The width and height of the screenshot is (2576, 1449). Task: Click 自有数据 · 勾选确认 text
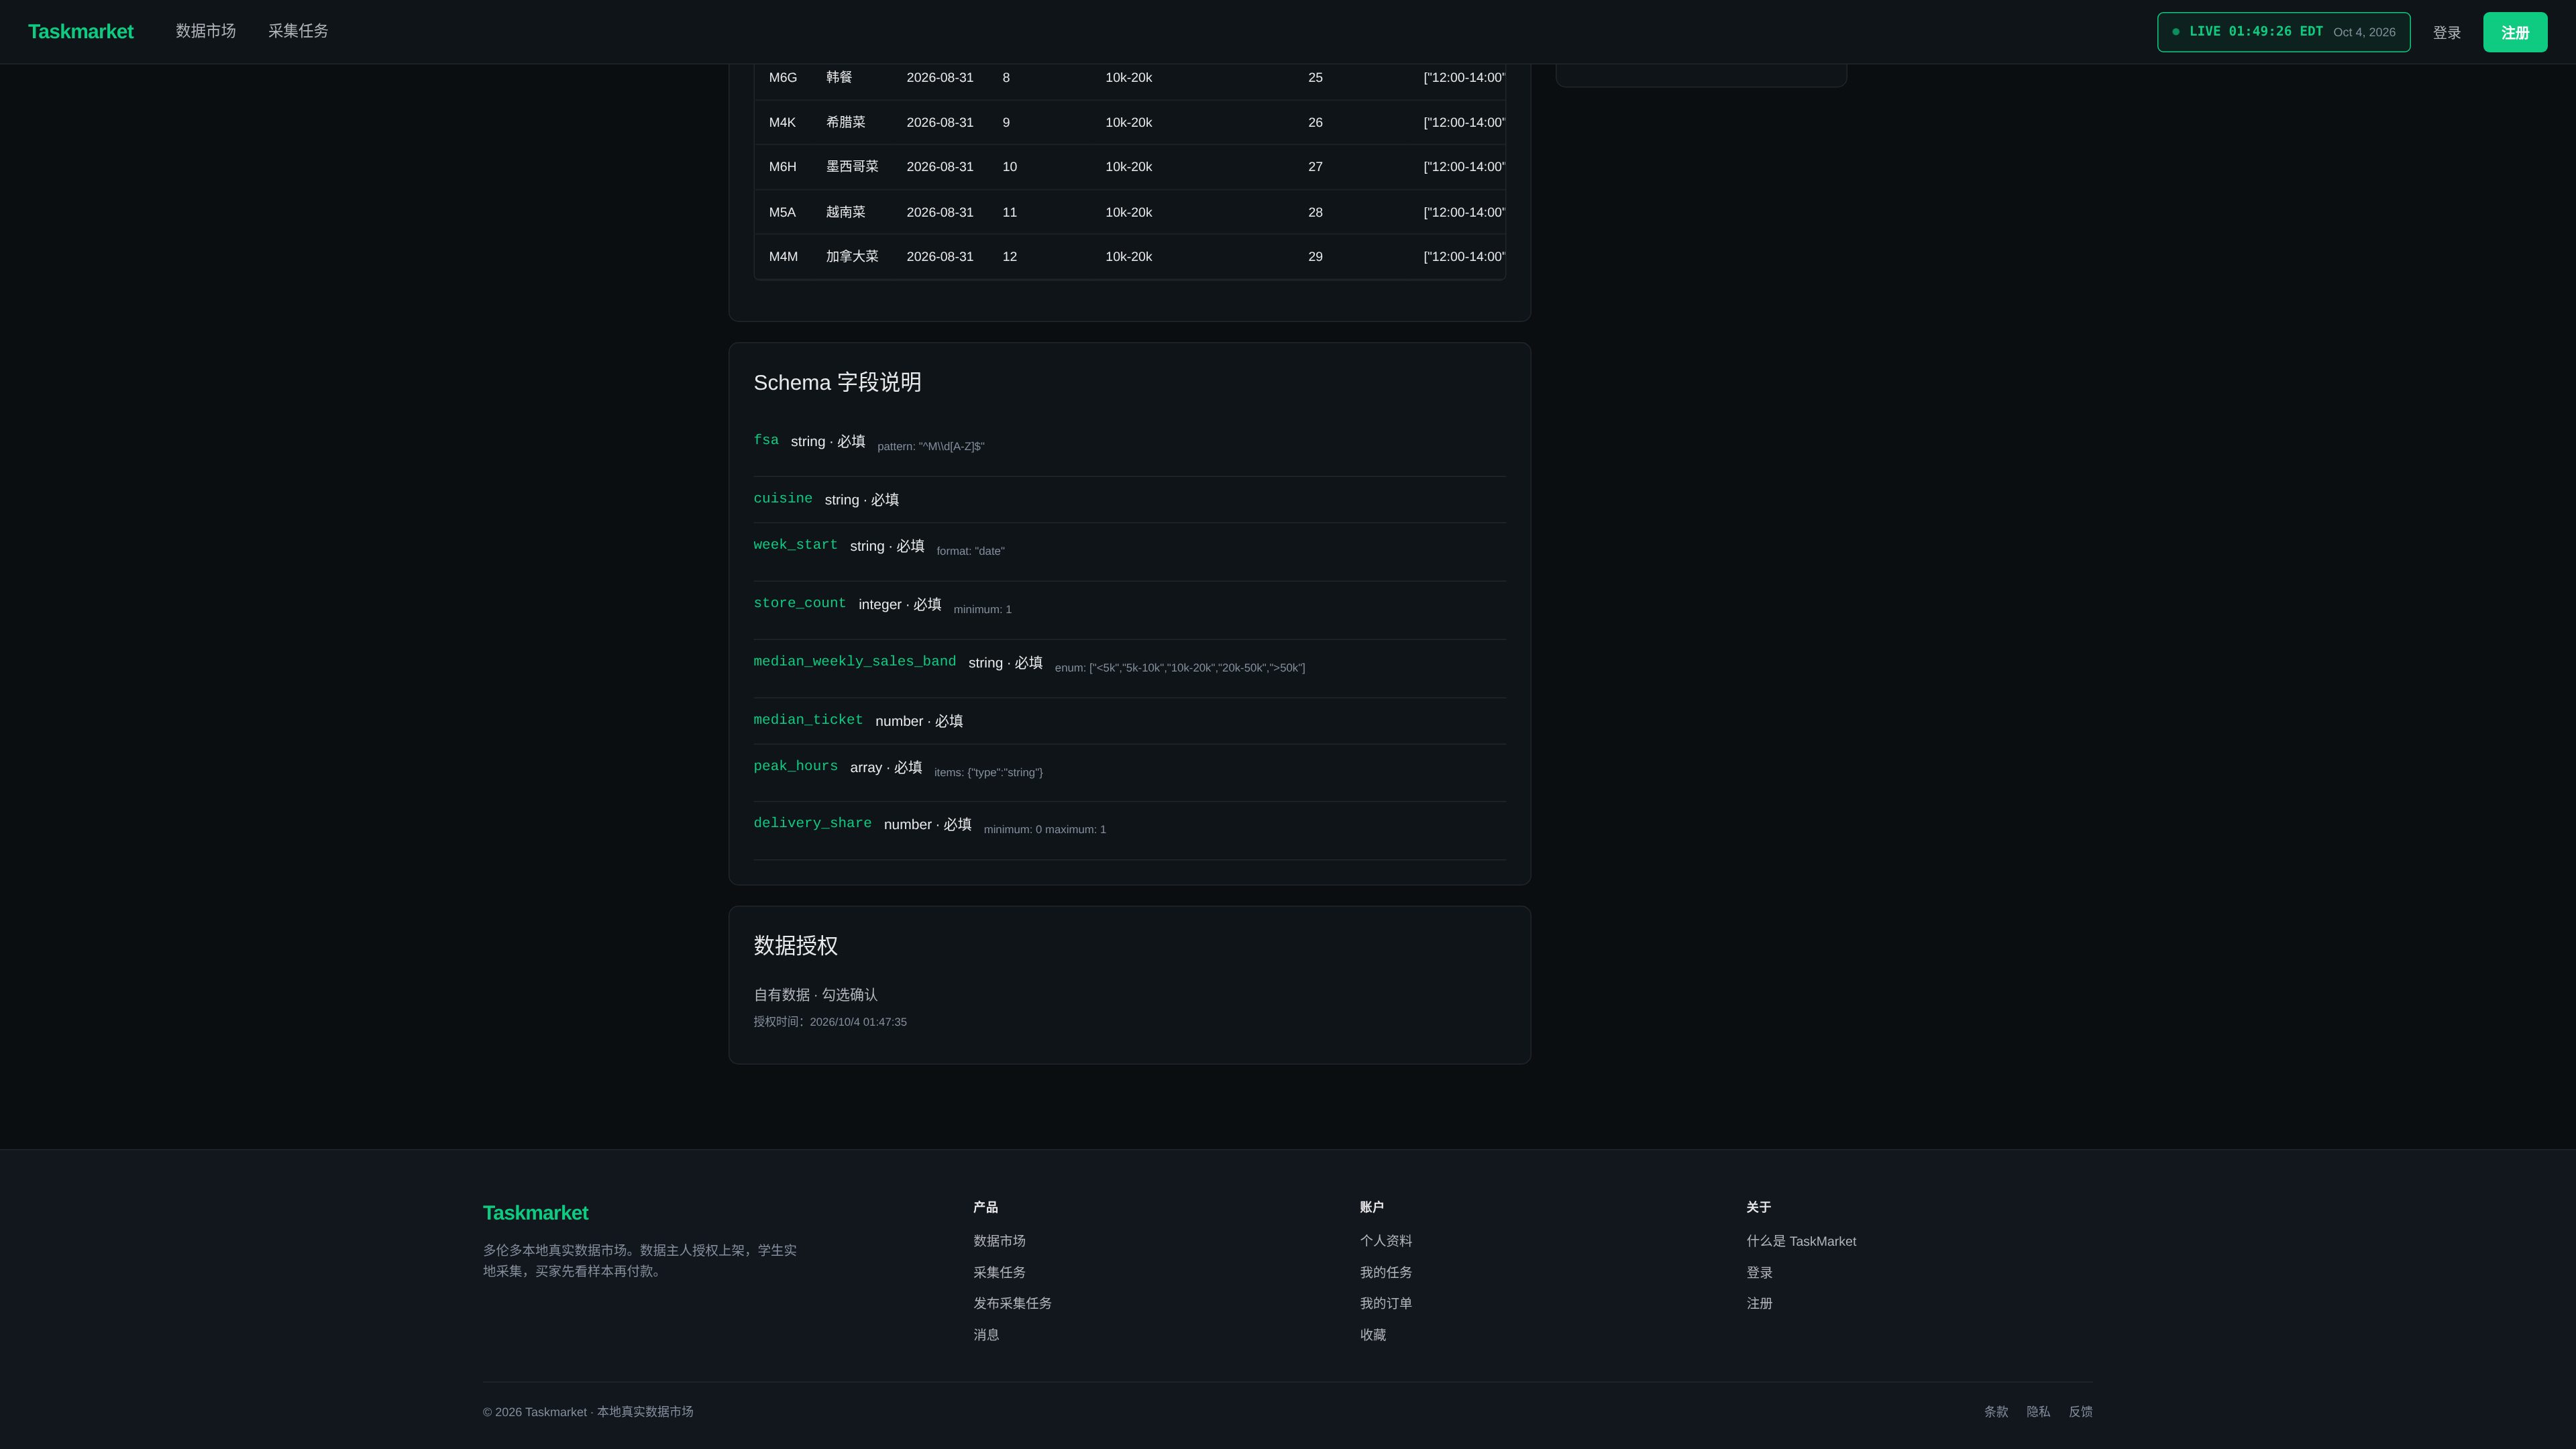(x=815, y=994)
